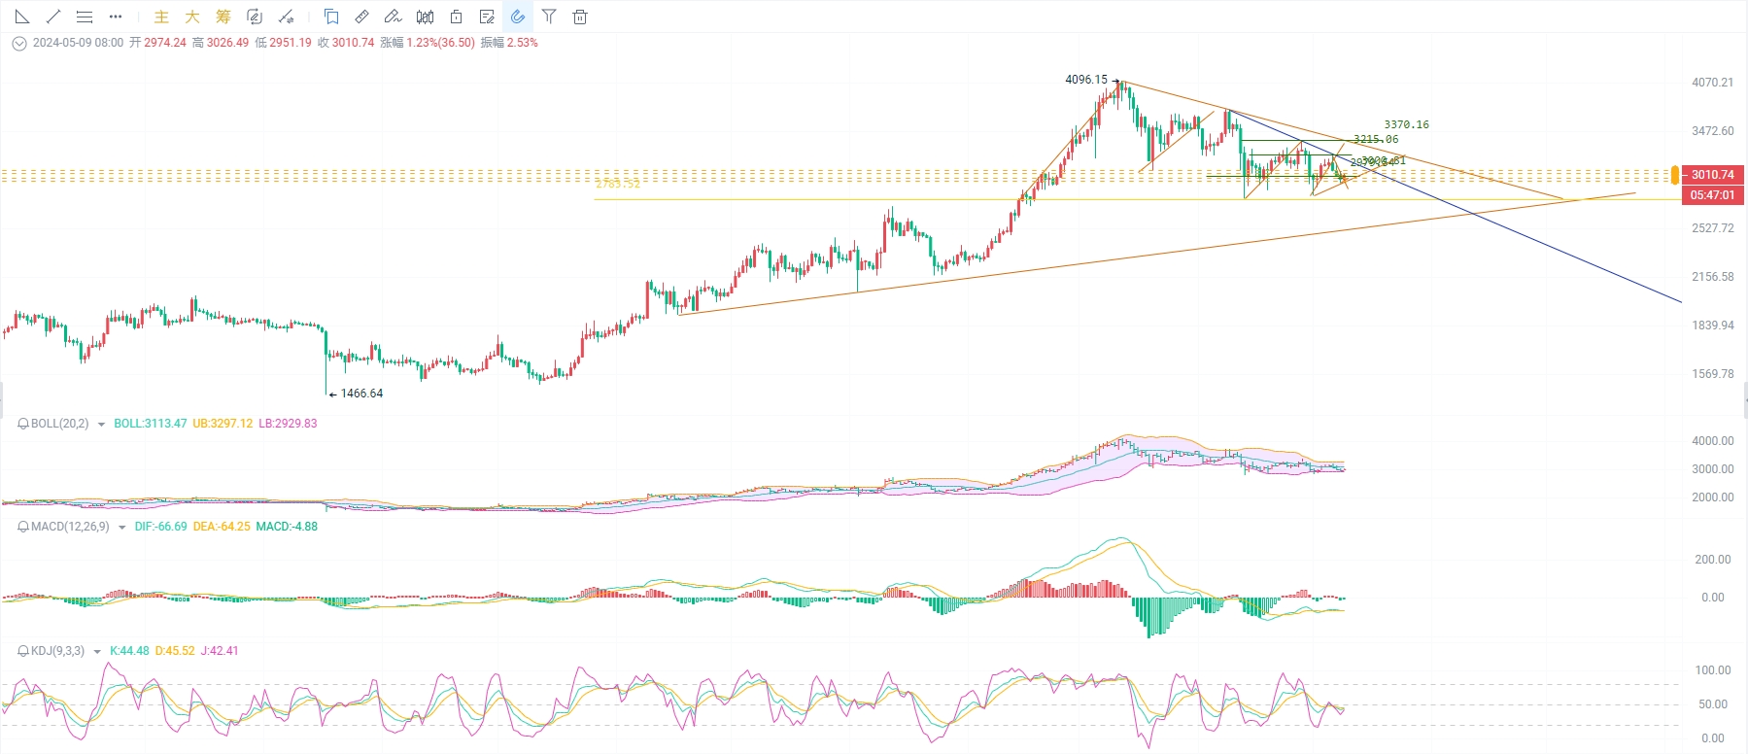Click the 2527.72 price axis label
Viewport: 1748px width, 754px height.
pyautogui.click(x=1712, y=228)
